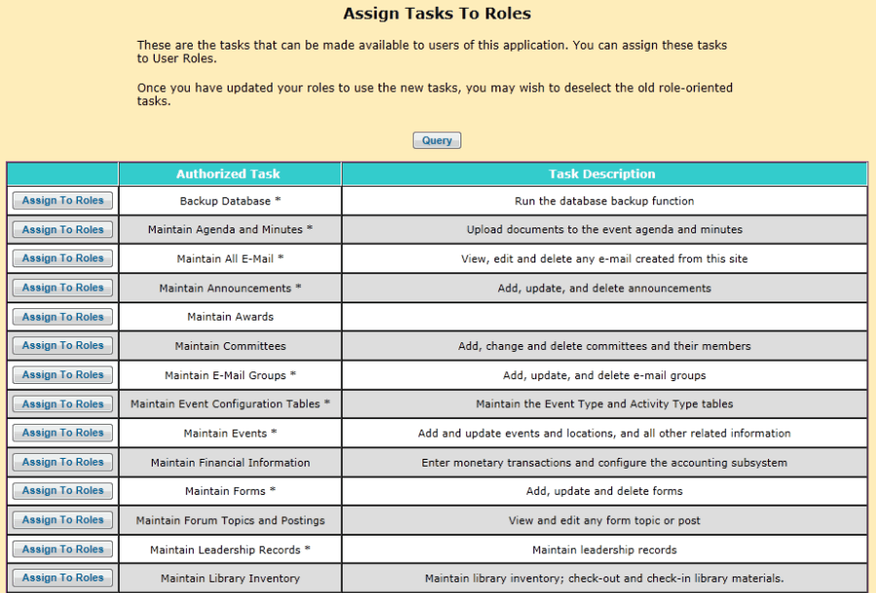The image size is (876, 593).
Task: Click the 'Assign Tasks To Roles' page heading
Action: point(437,14)
